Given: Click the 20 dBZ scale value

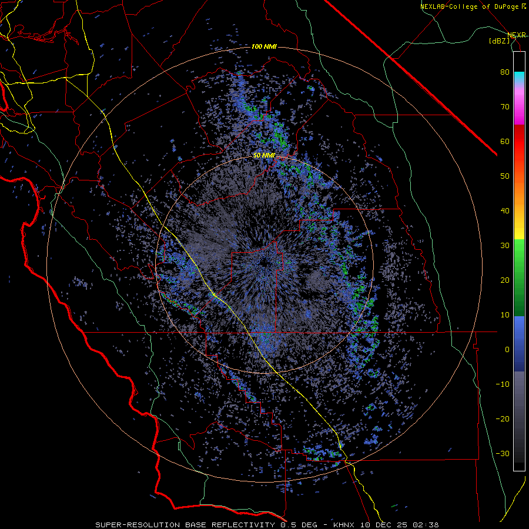Looking at the screenshot, I should (505, 280).
